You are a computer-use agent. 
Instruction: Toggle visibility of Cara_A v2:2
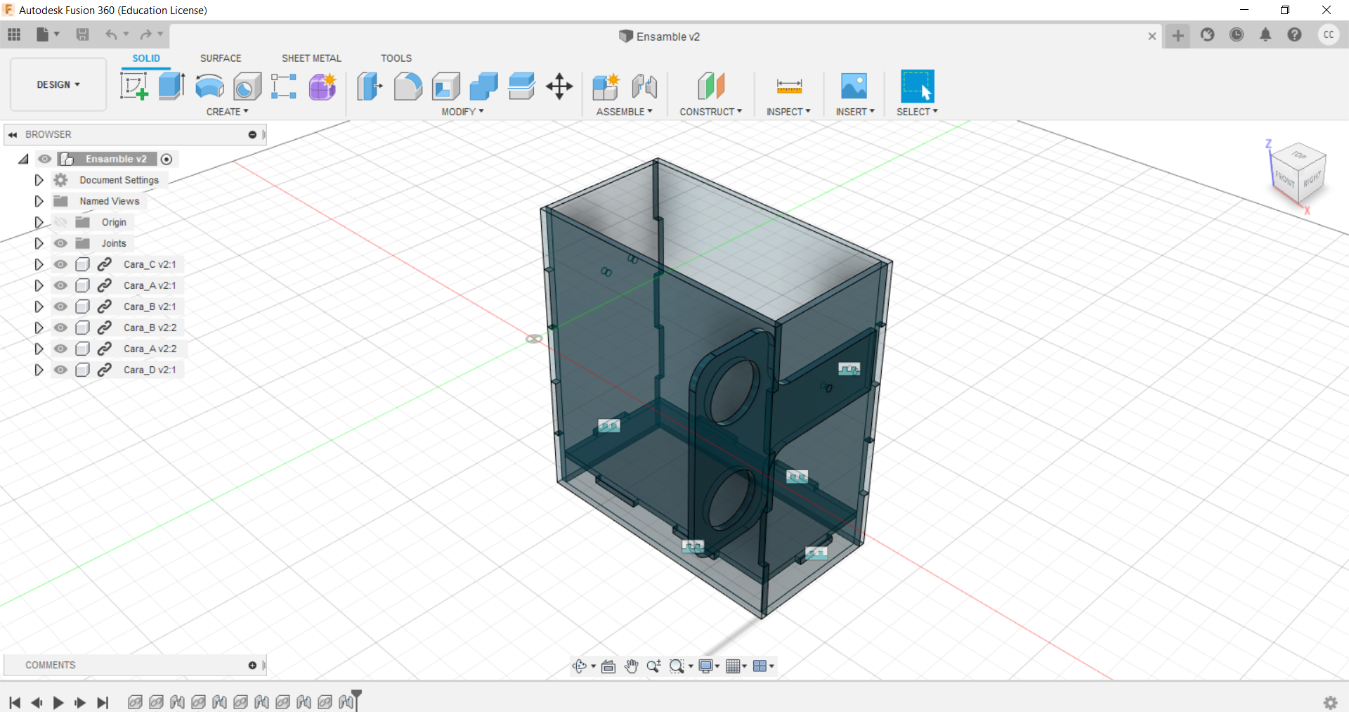(x=61, y=349)
